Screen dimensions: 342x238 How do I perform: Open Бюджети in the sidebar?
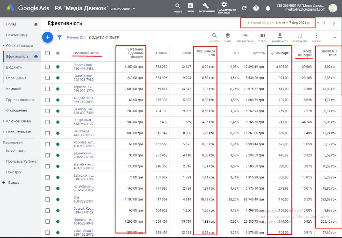[x=14, y=68]
